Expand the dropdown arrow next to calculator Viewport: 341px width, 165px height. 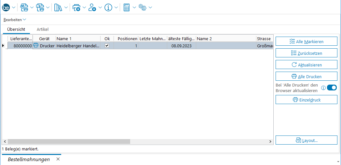(x=134, y=7)
